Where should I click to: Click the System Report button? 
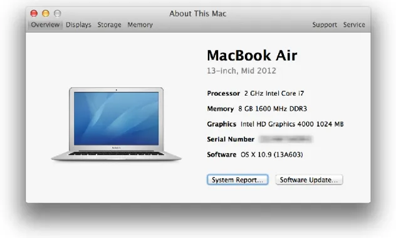pyautogui.click(x=237, y=180)
